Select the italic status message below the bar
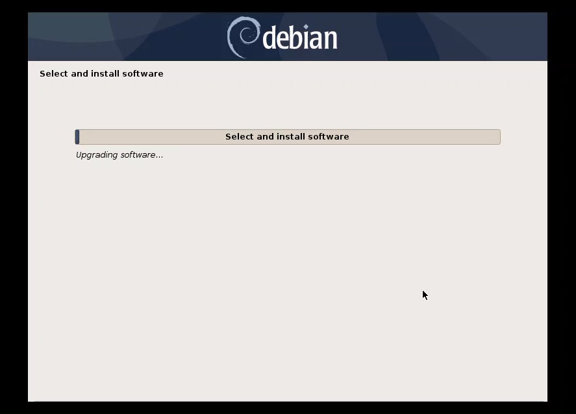This screenshot has width=576, height=414. pyautogui.click(x=119, y=154)
